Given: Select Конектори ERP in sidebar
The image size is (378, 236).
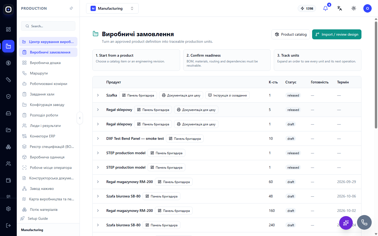Looking at the screenshot, I should [48, 136].
